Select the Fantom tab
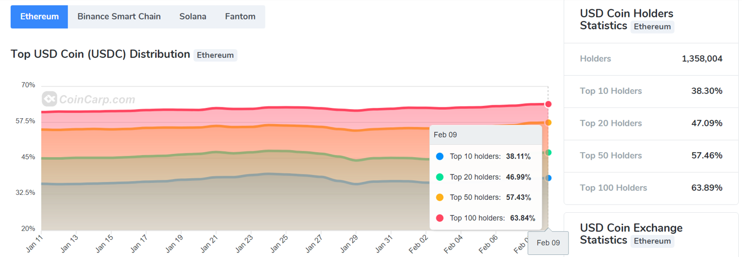Image resolution: width=742 pixels, height=257 pixels. tap(240, 17)
